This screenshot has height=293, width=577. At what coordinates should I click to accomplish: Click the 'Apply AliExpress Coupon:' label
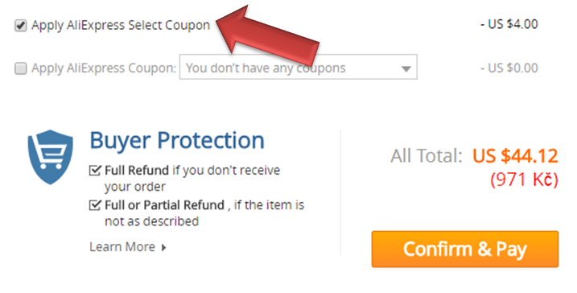[x=104, y=68]
